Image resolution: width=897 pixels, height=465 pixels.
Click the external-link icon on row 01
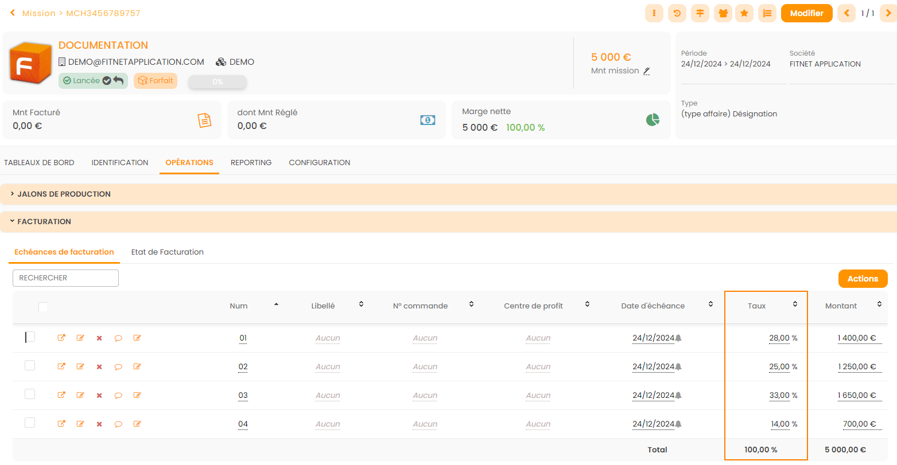tap(61, 338)
